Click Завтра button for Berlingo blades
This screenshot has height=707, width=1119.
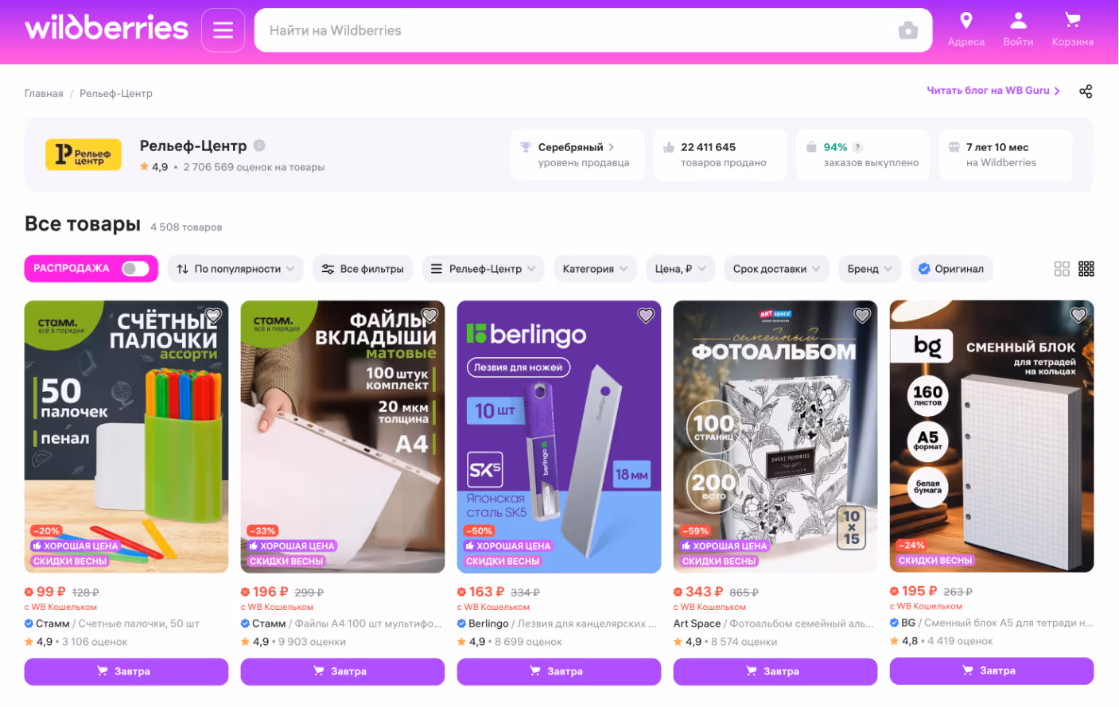tap(559, 671)
